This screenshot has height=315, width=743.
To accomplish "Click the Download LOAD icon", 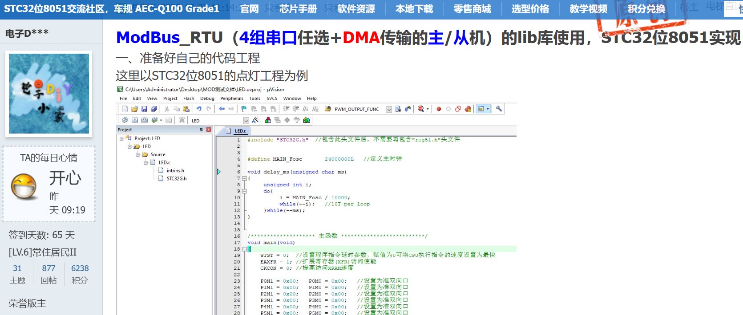I will (x=182, y=120).
